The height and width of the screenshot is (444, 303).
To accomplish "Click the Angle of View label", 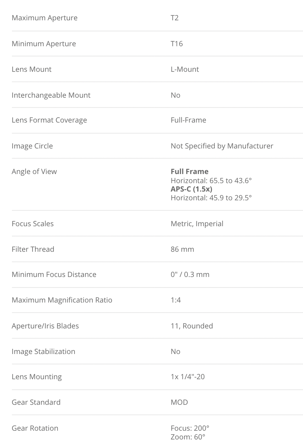I will tap(34, 172).
